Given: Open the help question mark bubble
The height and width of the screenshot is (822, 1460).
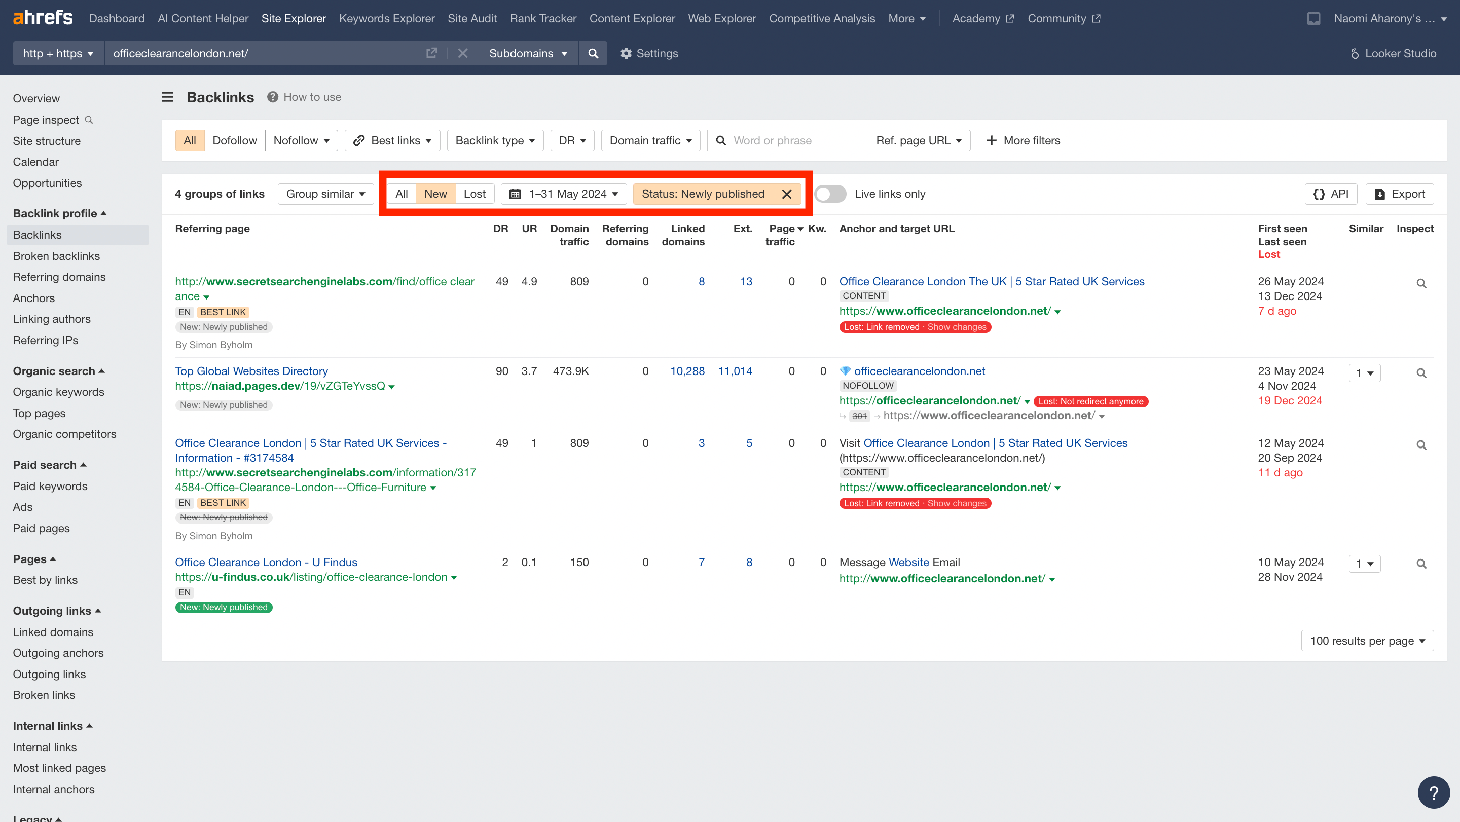Looking at the screenshot, I should (x=1433, y=793).
